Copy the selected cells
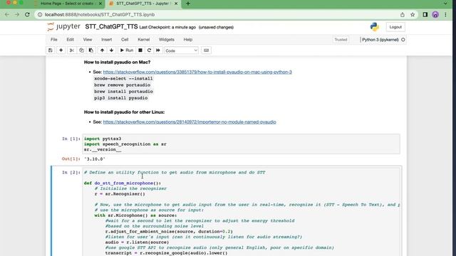The width and height of the screenshot is (456, 256). click(81, 50)
